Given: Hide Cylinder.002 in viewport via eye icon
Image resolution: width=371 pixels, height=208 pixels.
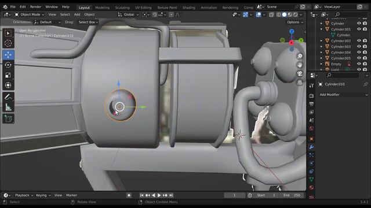Looking at the screenshot, I should (x=359, y=40).
